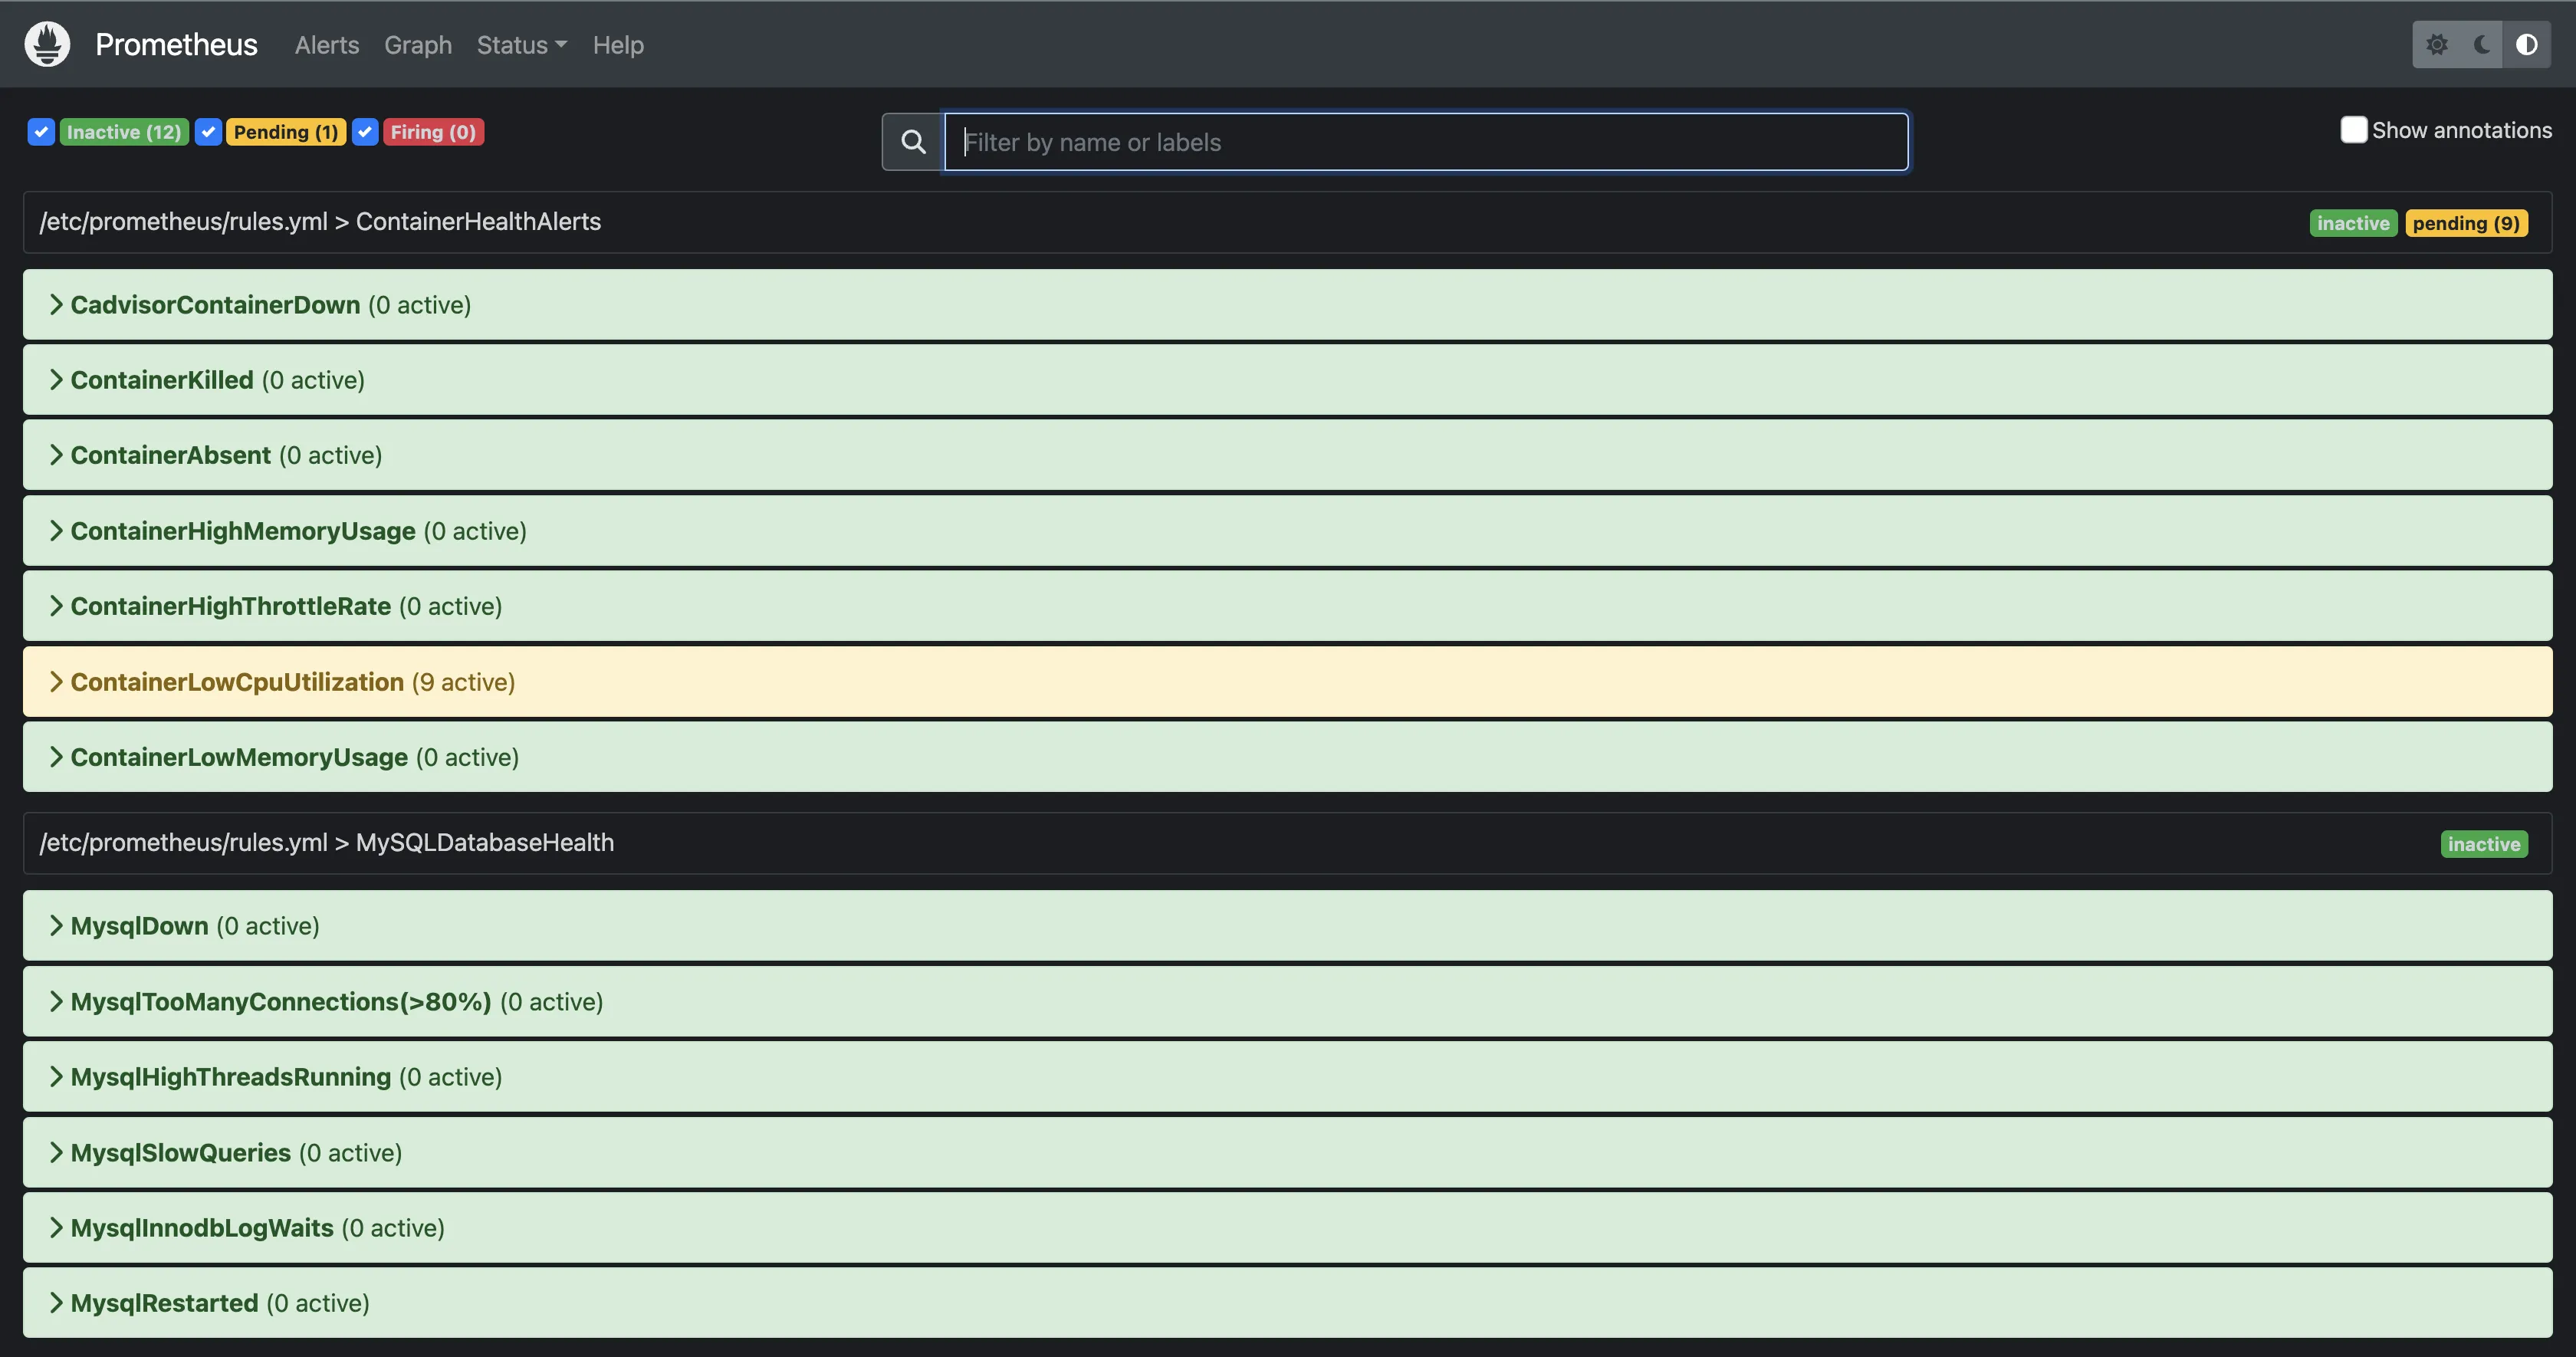Switch to light theme sun icon
This screenshot has width=2576, height=1357.
[2437, 44]
